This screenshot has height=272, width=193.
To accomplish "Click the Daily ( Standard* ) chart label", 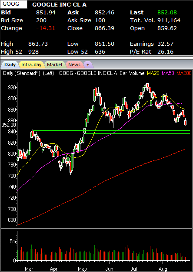I will coord(22,73).
